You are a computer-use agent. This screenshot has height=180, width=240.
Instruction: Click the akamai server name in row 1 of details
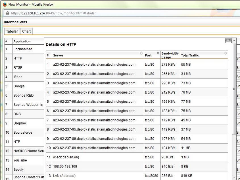click(x=94, y=65)
